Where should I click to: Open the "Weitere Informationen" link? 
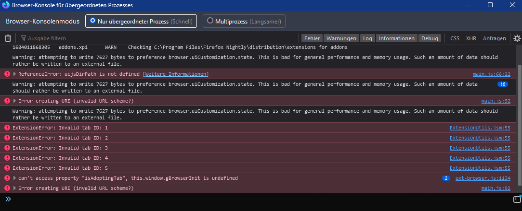[x=175, y=74]
